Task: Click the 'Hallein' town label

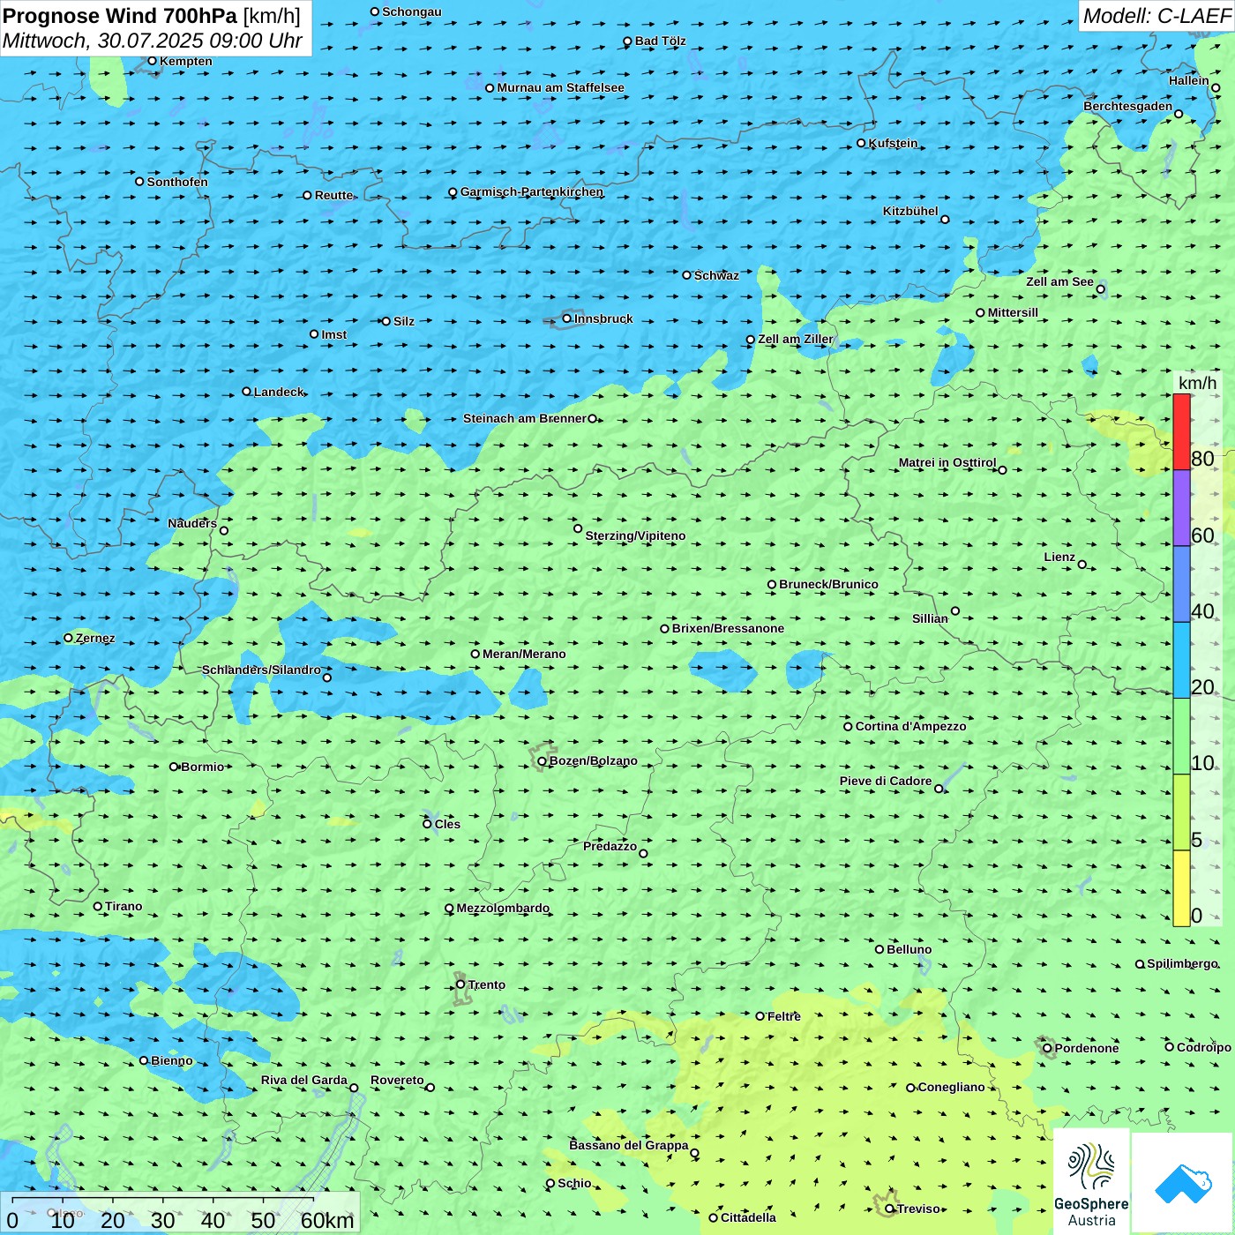Action: tap(1189, 80)
